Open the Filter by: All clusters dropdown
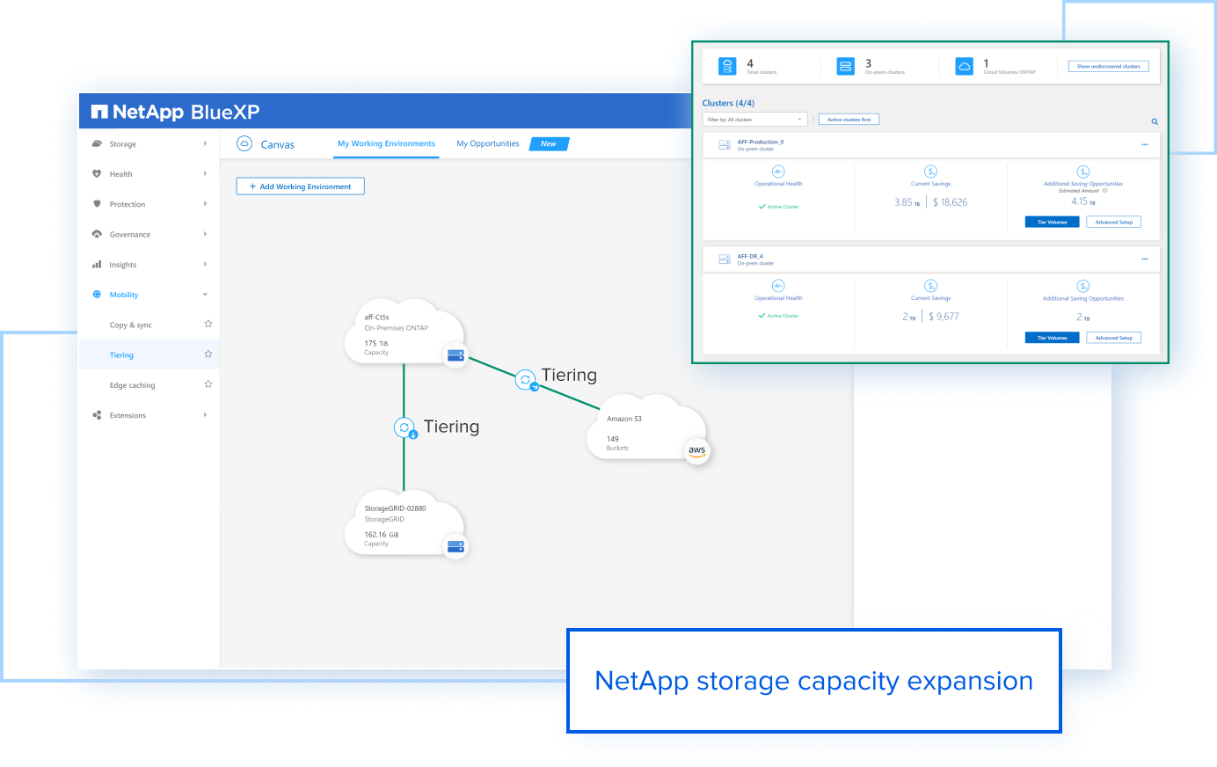The height and width of the screenshot is (767, 1217). pos(754,119)
